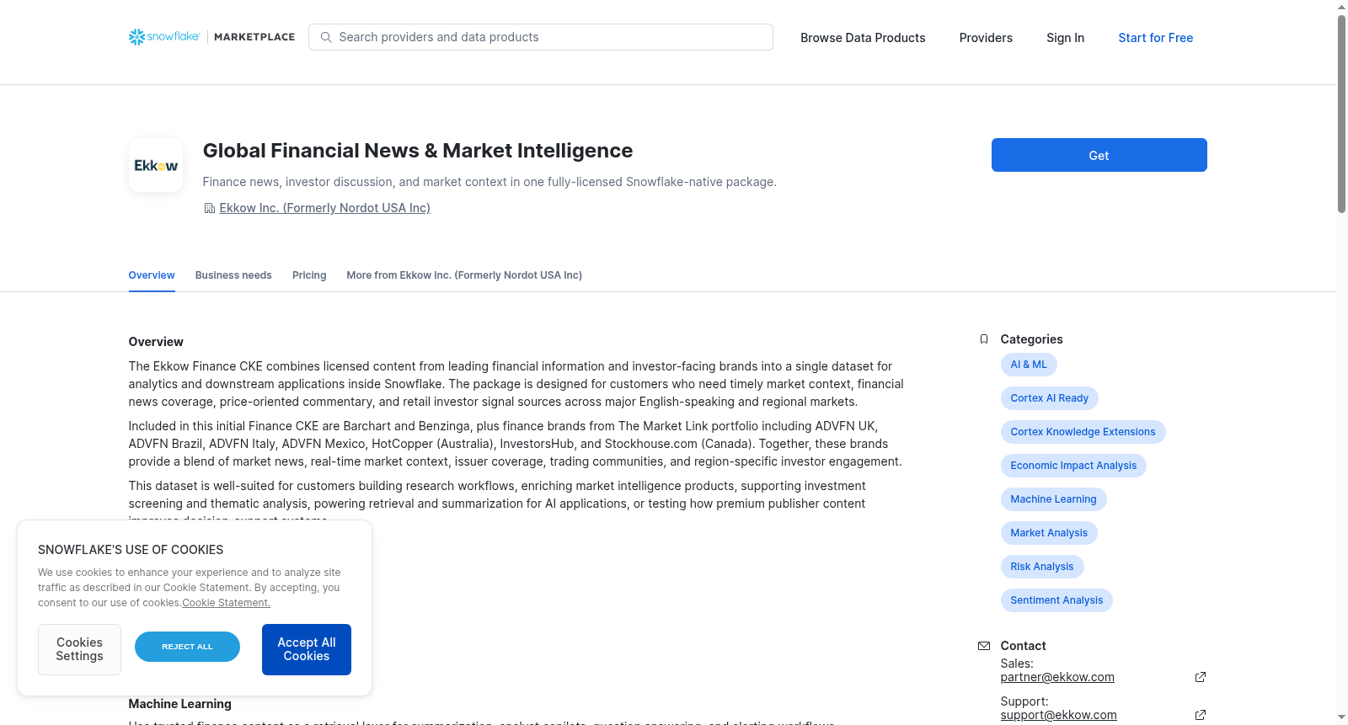Screen dimensions: 1348x725
Task: Click the Categories bookmark icon
Action: [984, 339]
